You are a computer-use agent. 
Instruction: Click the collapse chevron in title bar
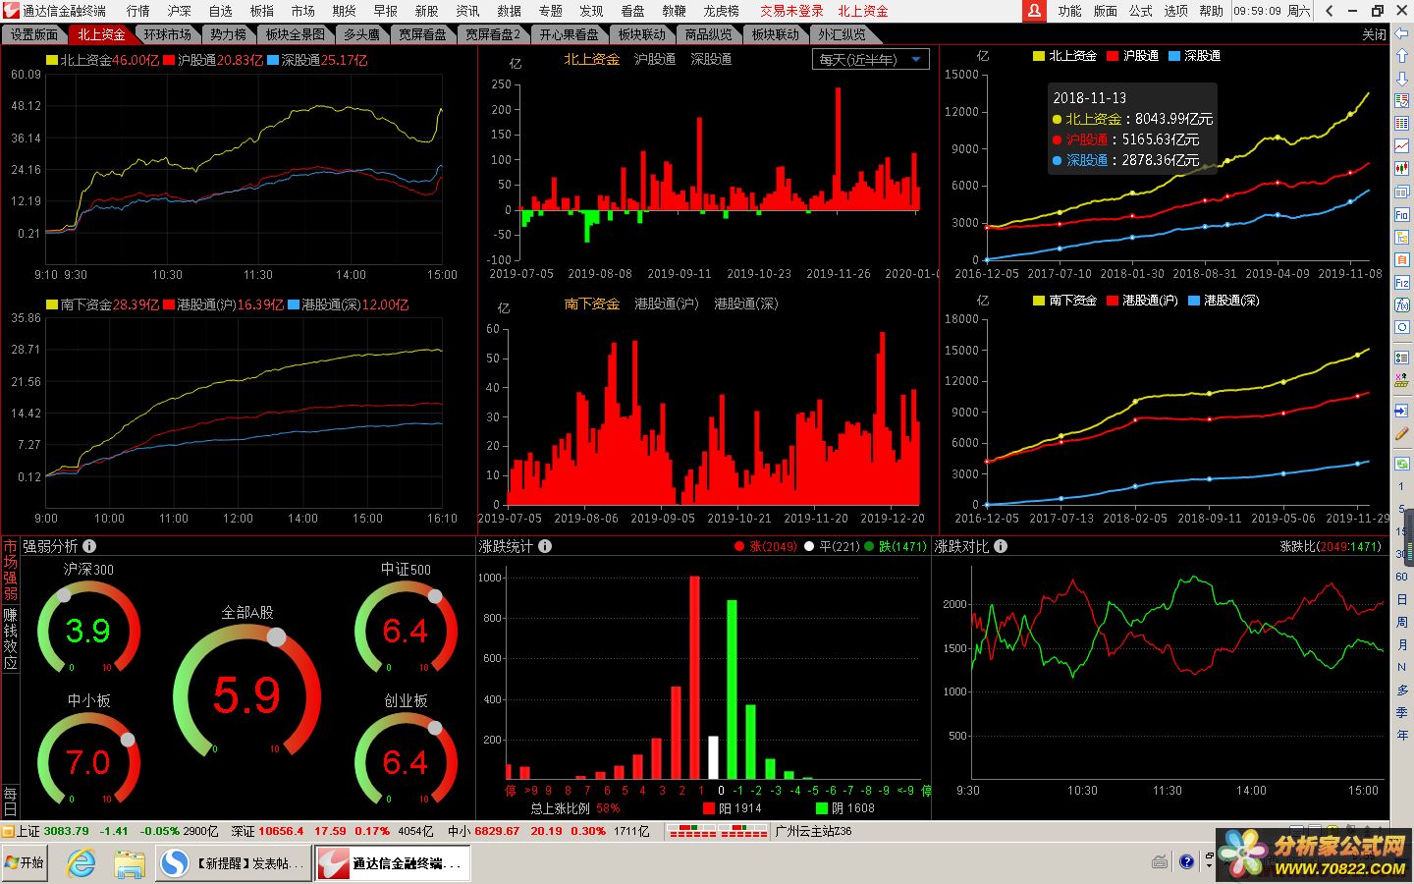[1330, 11]
